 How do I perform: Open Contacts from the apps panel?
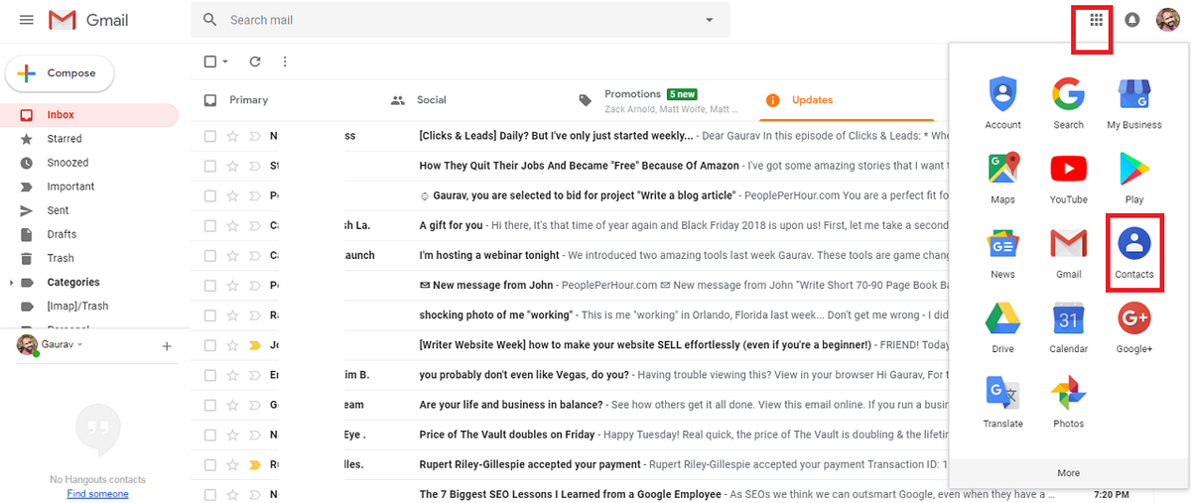click(1133, 246)
